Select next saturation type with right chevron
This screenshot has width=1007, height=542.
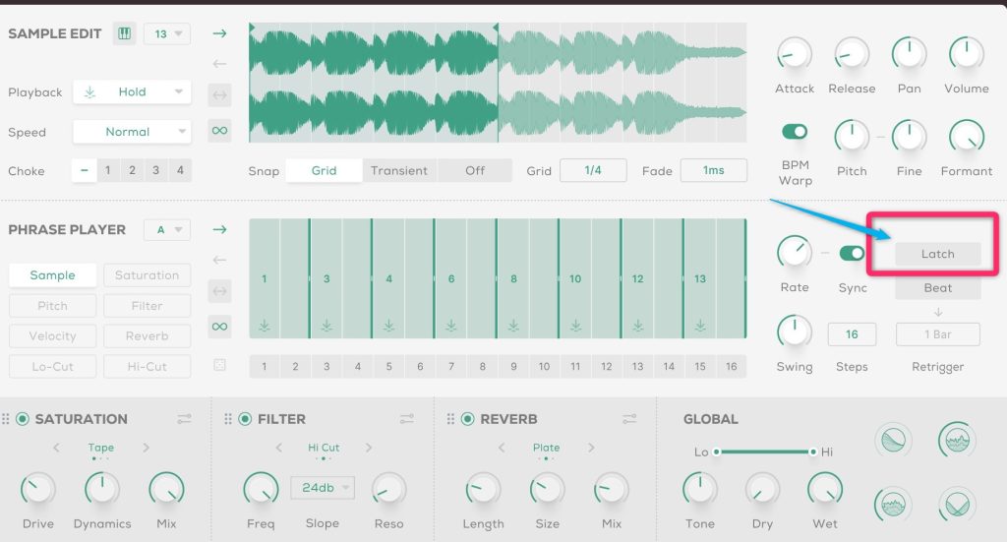pyautogui.click(x=146, y=449)
